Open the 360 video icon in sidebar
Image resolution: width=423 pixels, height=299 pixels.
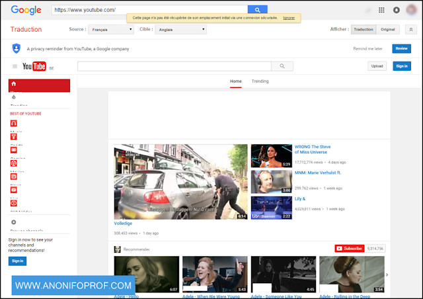point(14,203)
